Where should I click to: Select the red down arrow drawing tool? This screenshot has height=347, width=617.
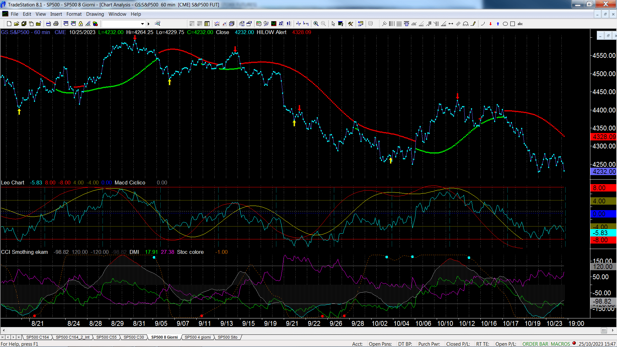coord(490,23)
